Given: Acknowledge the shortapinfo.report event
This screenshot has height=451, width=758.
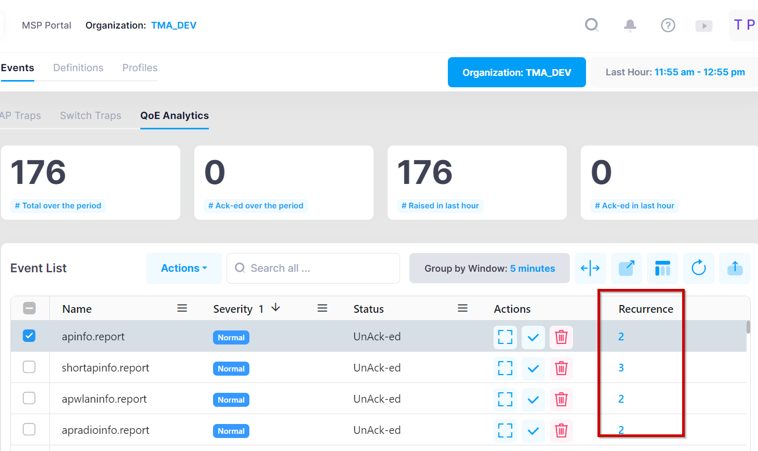Looking at the screenshot, I should pos(533,368).
